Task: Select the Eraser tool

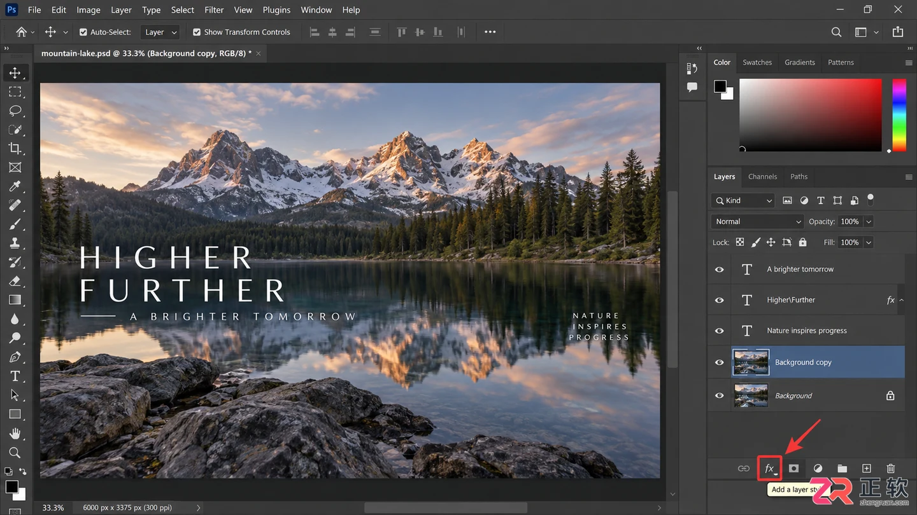Action: click(15, 281)
